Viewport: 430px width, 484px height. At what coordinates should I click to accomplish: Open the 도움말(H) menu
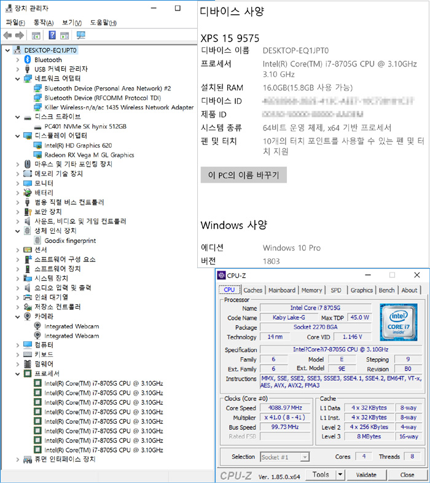(103, 23)
